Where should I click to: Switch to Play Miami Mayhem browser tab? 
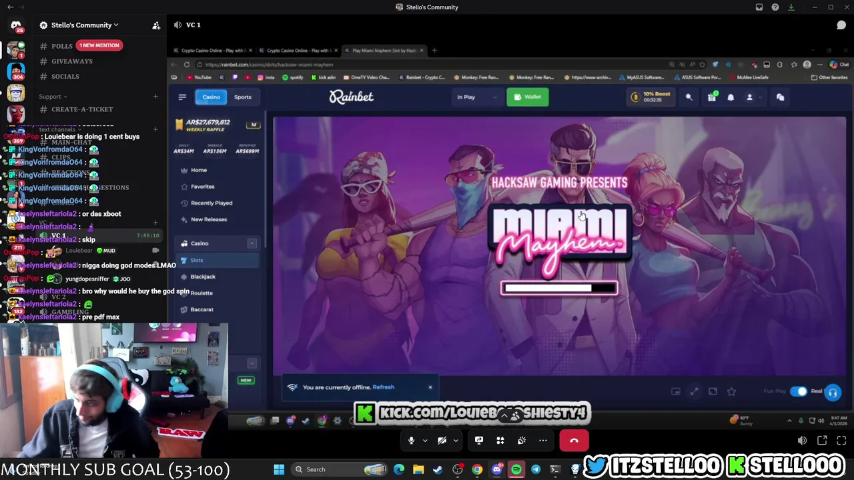(x=385, y=51)
